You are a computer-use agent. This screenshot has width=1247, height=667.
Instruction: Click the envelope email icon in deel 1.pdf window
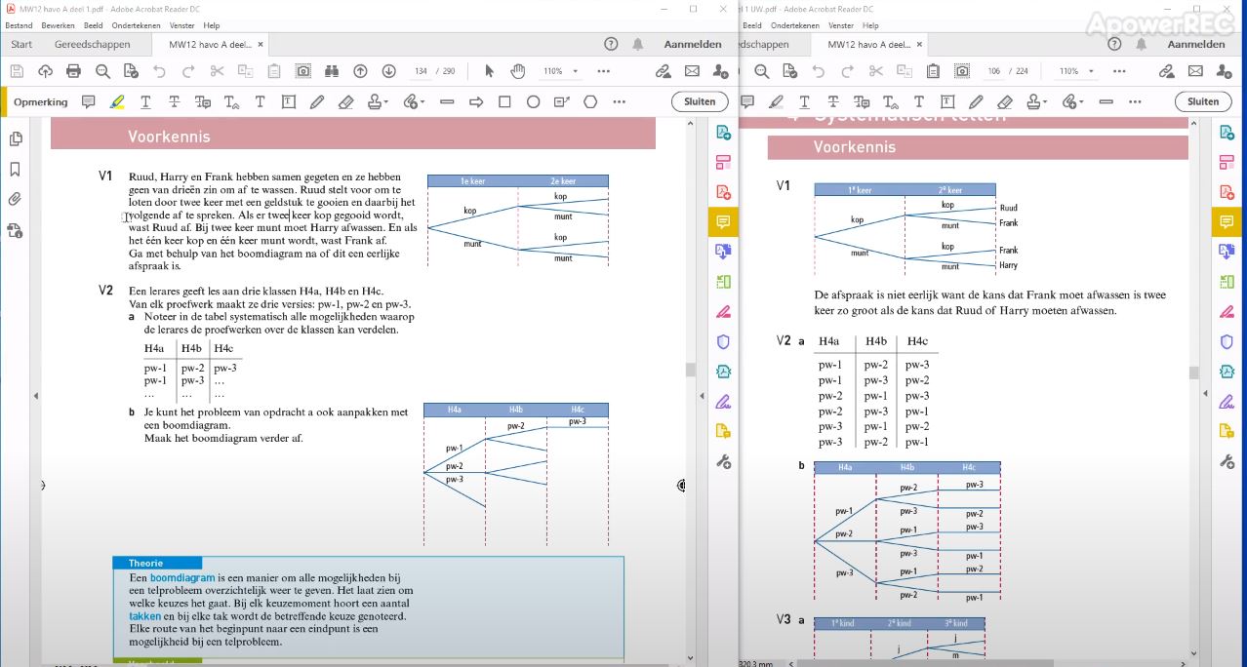click(x=692, y=71)
